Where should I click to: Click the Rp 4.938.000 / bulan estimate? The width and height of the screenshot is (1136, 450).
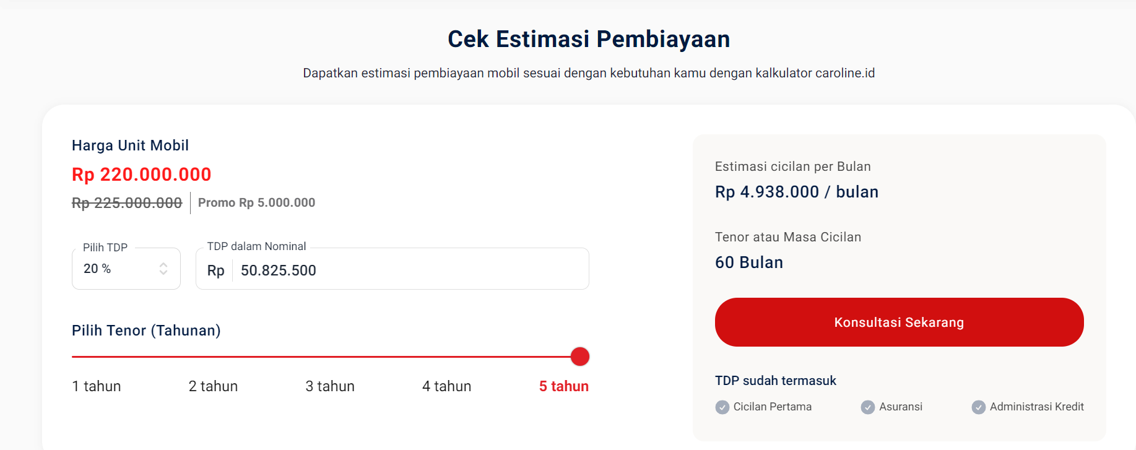pyautogui.click(x=796, y=192)
